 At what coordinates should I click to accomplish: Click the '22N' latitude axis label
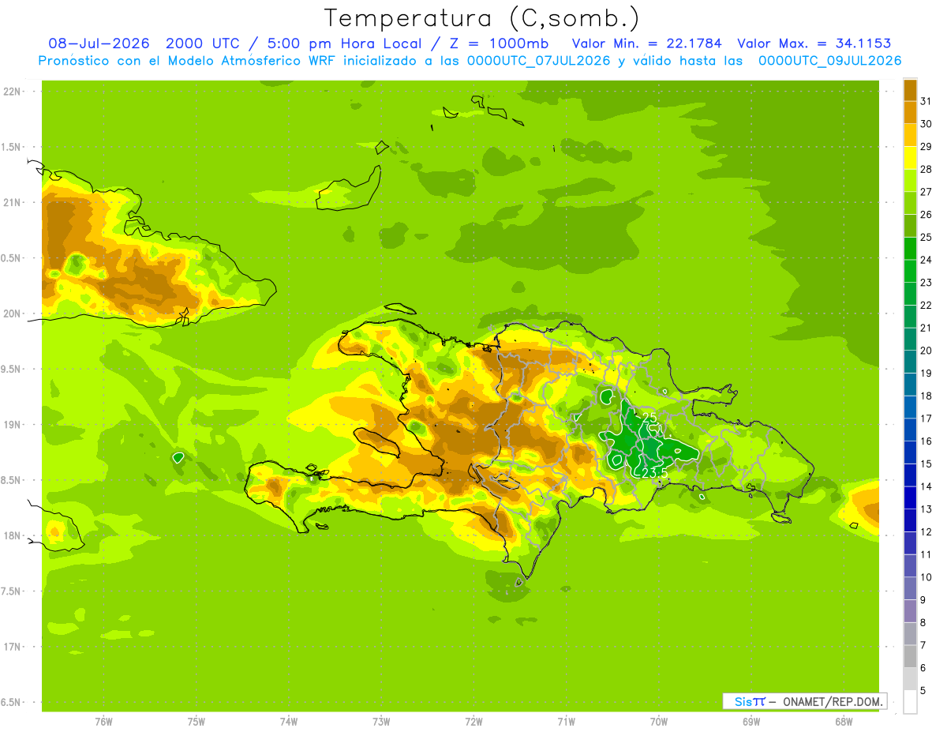[12, 92]
